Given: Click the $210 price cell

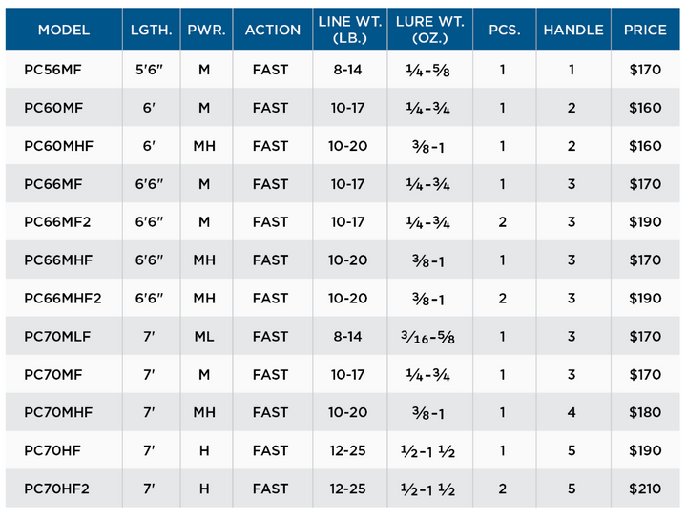Looking at the screenshot, I should click(645, 489).
